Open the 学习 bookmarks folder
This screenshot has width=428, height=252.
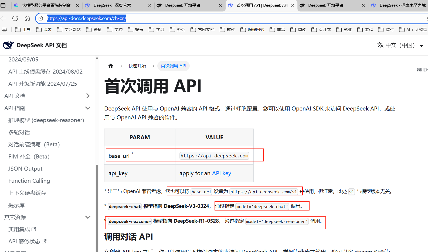point(157,30)
